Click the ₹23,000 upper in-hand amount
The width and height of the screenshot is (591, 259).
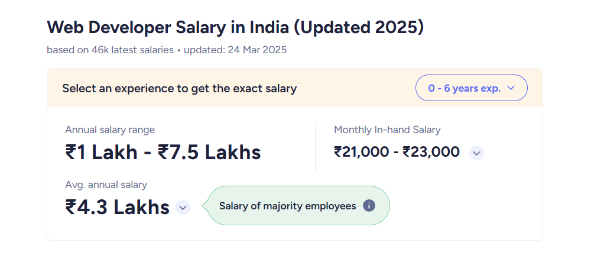click(x=431, y=152)
